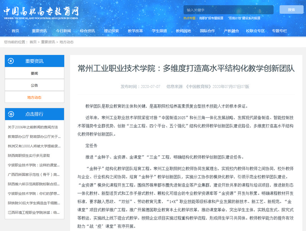Image resolution: width=306 pixels, height=231 pixels.
Task: Navigate to 专题专栏 in the menu bar
Action: click(279, 31)
